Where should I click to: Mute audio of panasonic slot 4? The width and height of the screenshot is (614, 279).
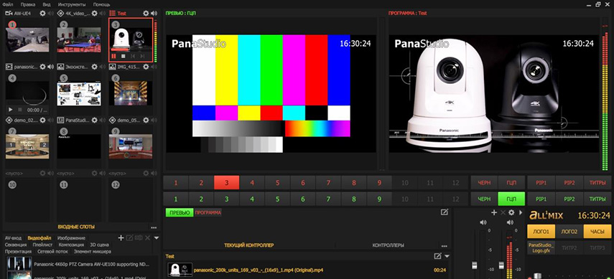[50, 67]
